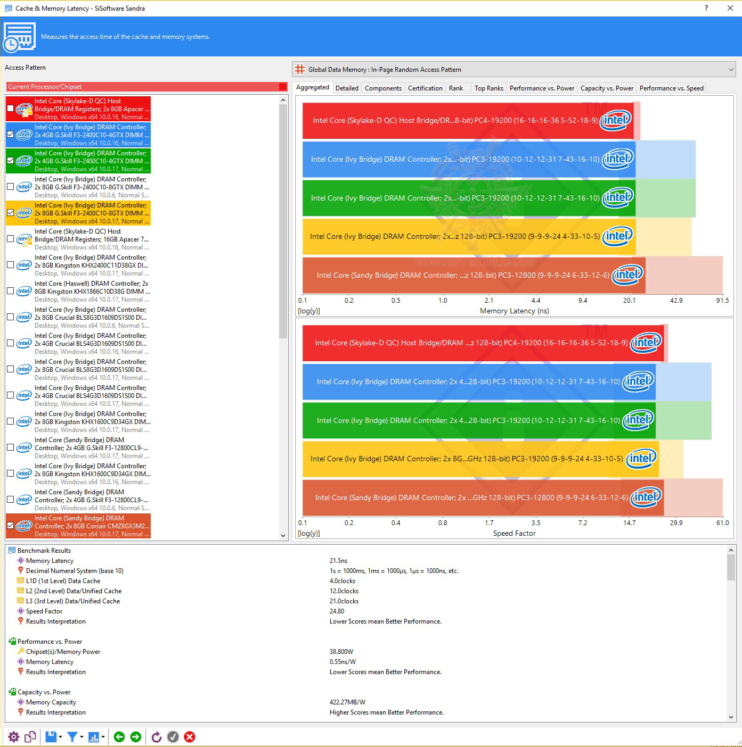Go back with the green left arrow
Image resolution: width=742 pixels, height=747 pixels.
click(119, 737)
